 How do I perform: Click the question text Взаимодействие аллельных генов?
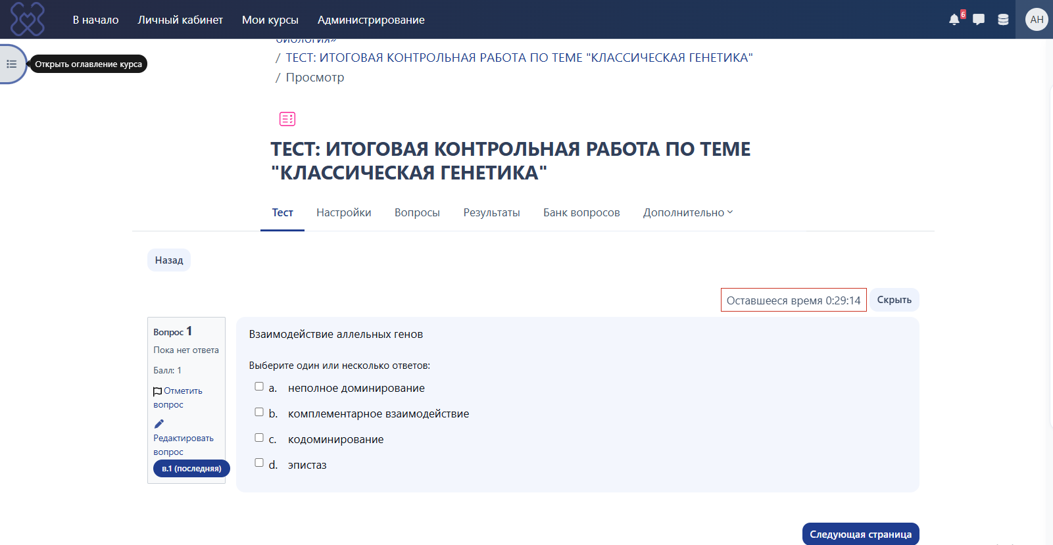(x=336, y=334)
